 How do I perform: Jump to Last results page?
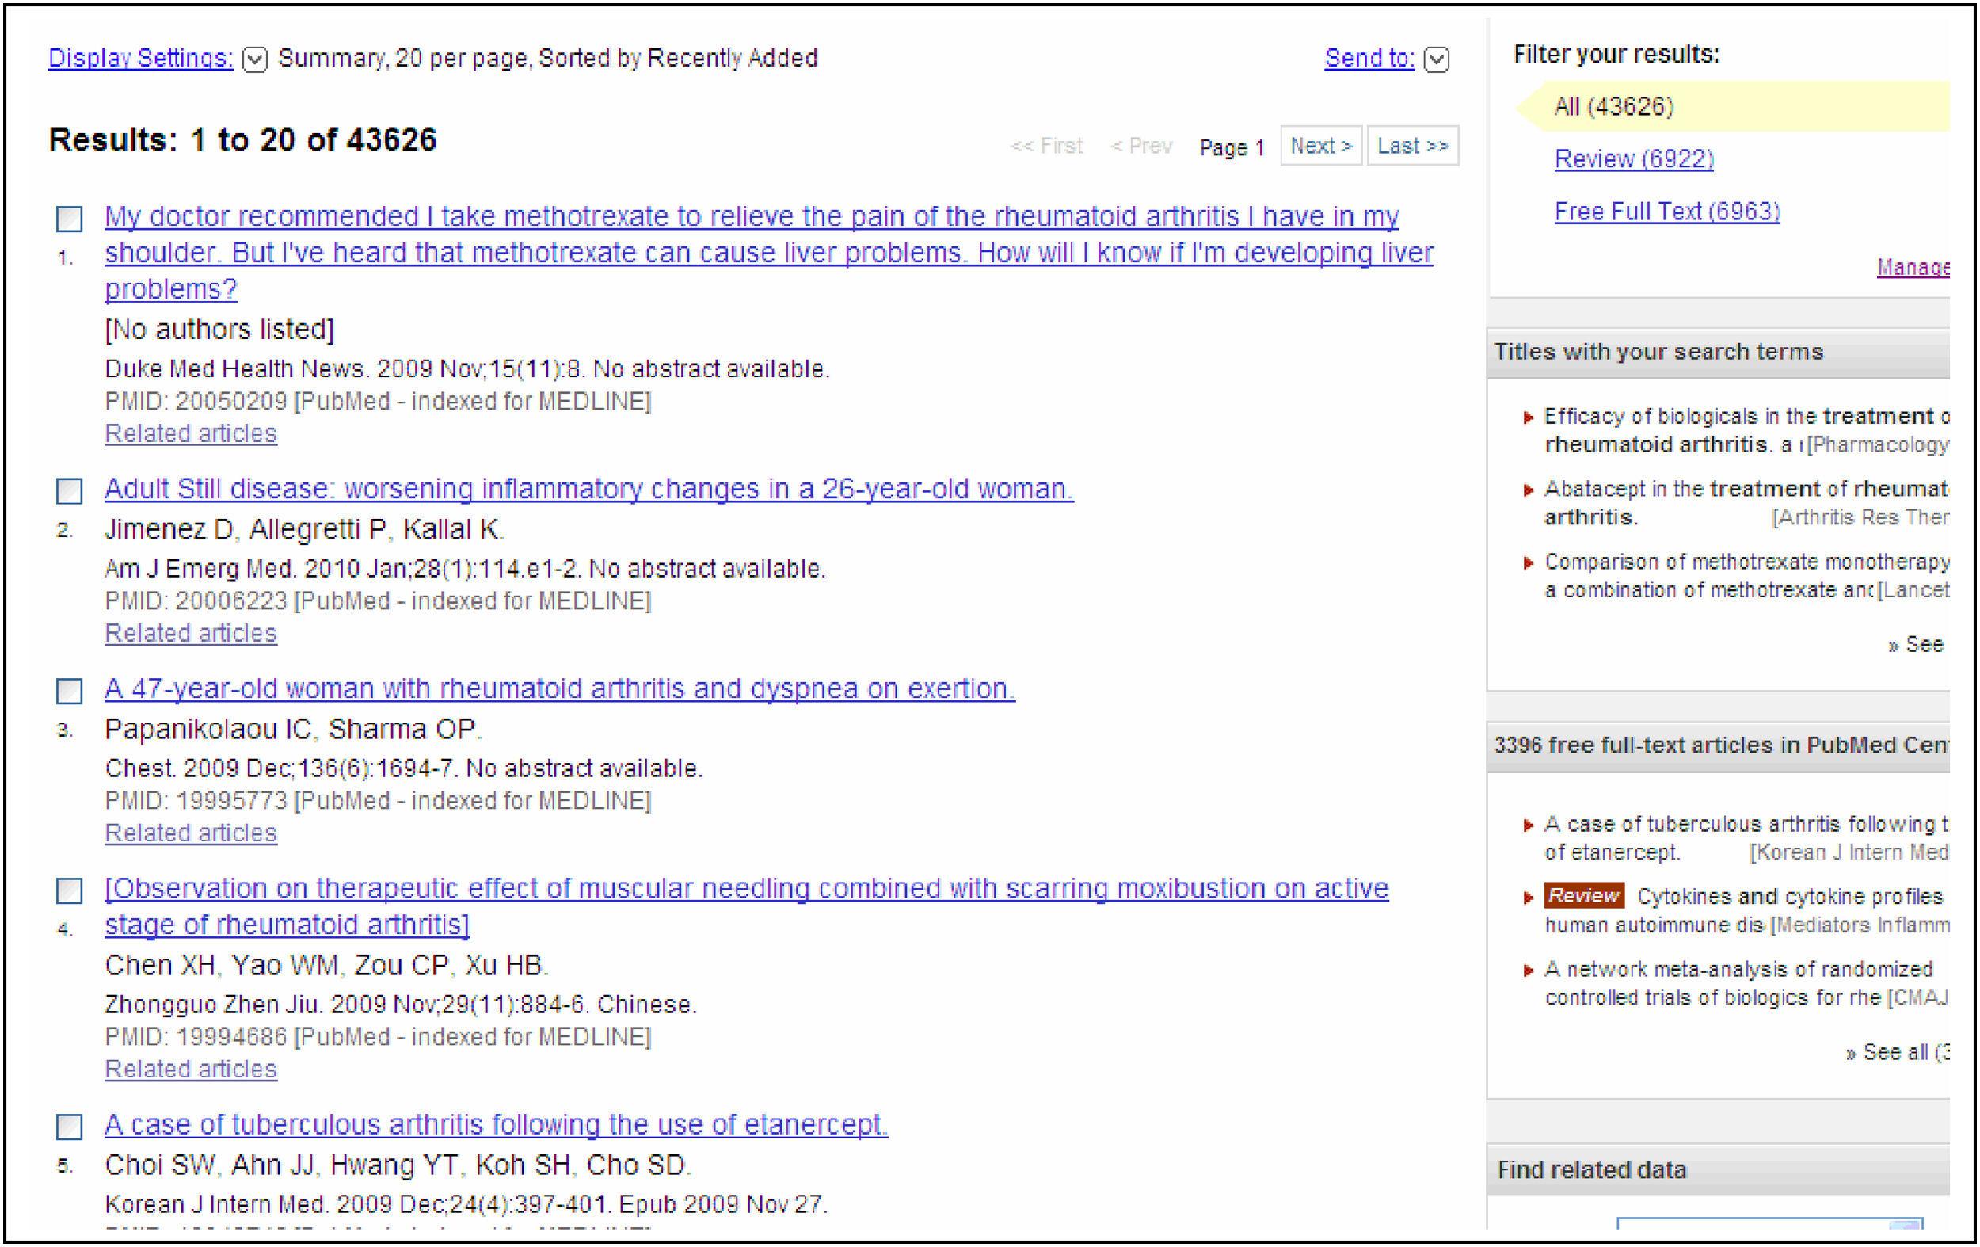click(x=1412, y=147)
